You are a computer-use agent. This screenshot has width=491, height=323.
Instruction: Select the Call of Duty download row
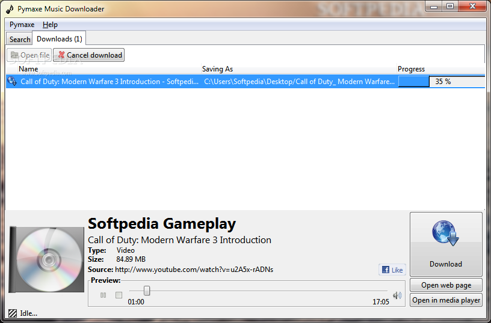245,82
